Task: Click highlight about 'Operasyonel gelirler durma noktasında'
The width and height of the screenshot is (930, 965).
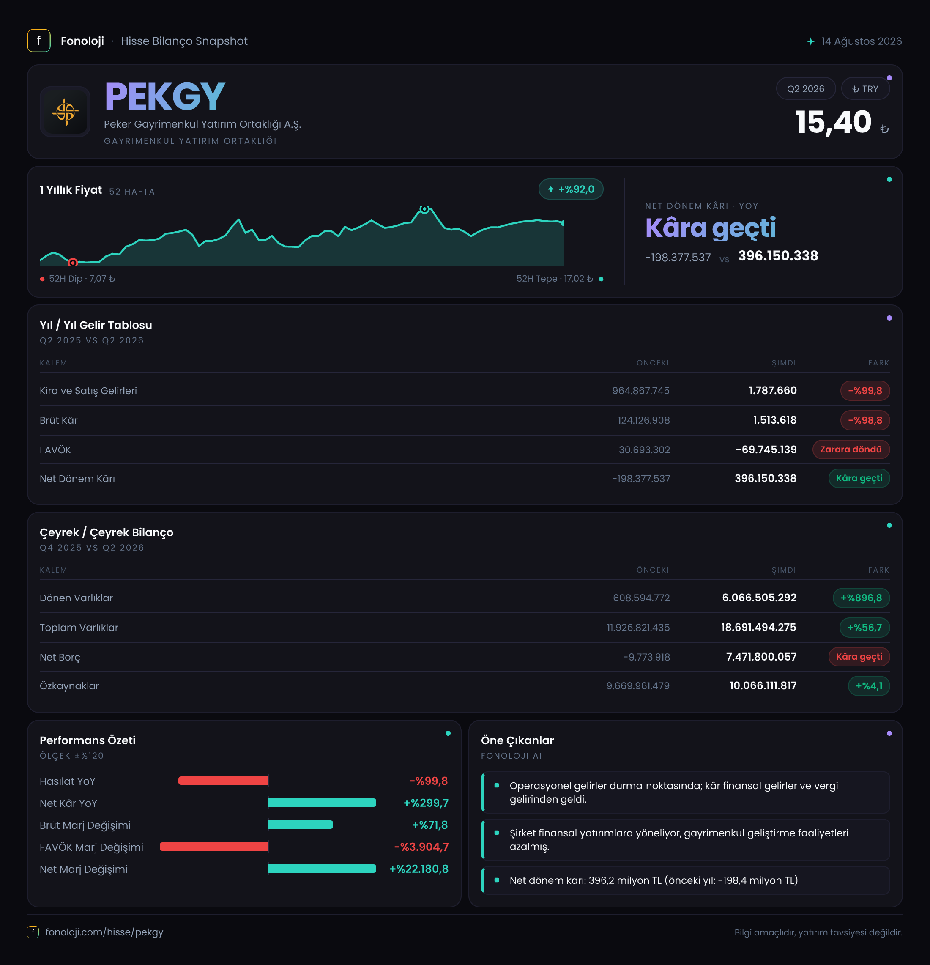Action: 686,792
